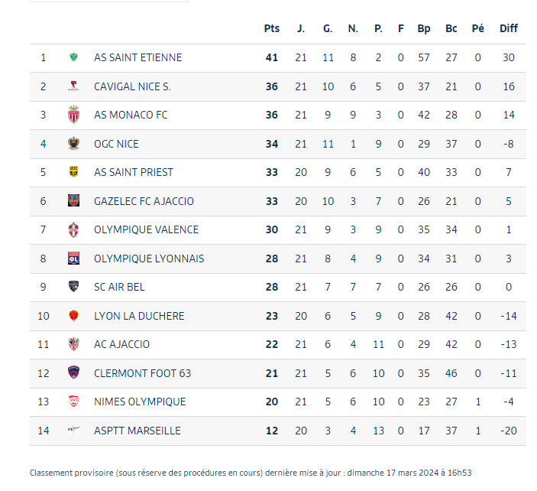Click the AS Saint Etienne club logo
Screen dimensions: 537x491
pyautogui.click(x=73, y=57)
